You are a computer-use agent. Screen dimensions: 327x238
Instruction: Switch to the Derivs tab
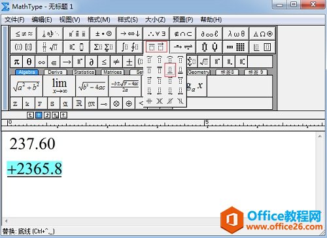pos(55,72)
